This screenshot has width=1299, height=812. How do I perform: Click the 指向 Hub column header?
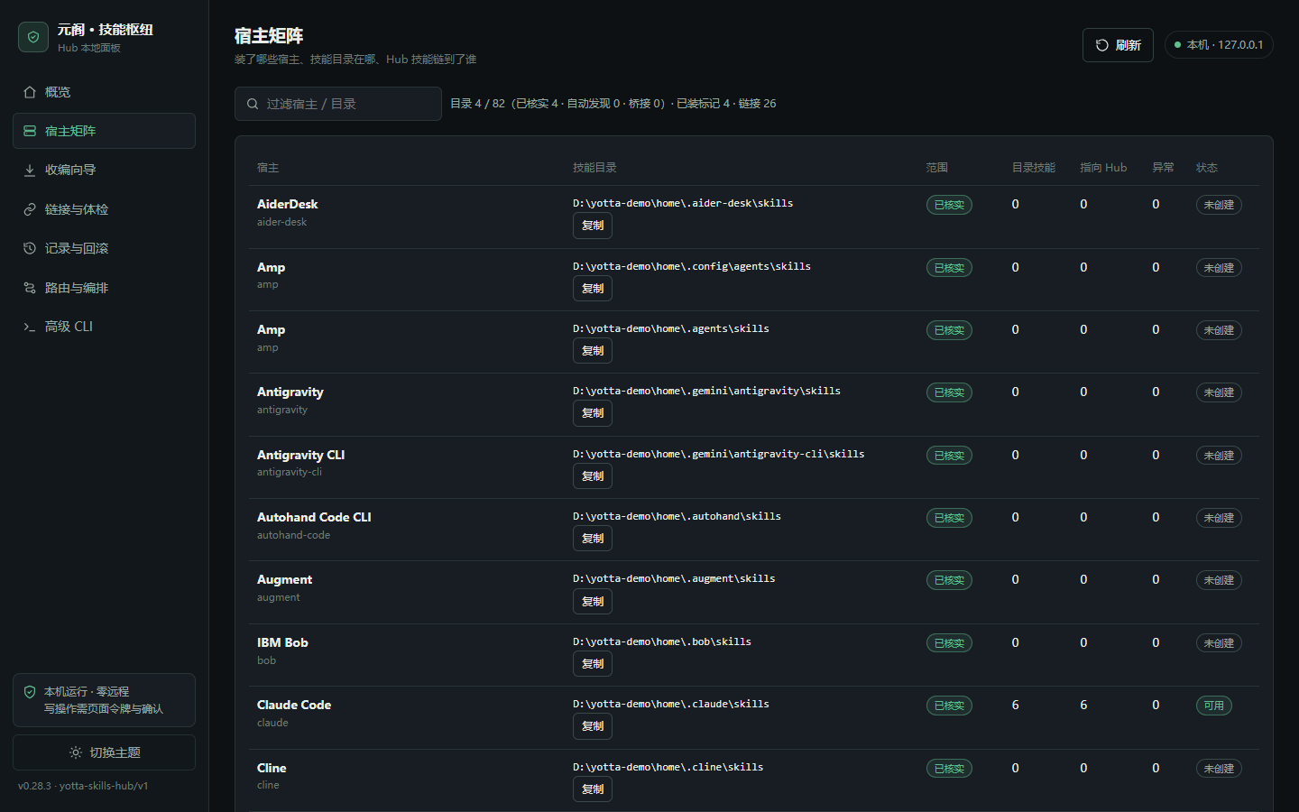click(1103, 168)
